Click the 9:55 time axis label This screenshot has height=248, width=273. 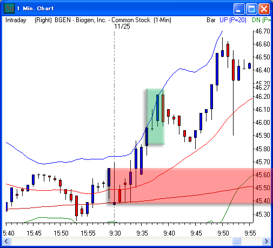click(x=250, y=233)
